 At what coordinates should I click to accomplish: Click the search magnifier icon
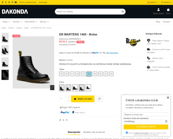(x=123, y=11)
